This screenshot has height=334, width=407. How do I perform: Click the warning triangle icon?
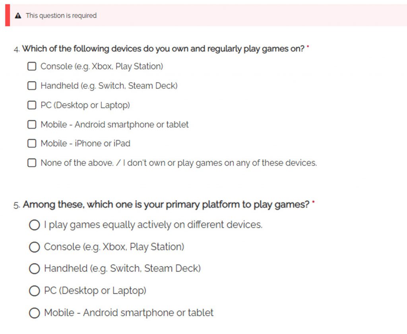(18, 16)
